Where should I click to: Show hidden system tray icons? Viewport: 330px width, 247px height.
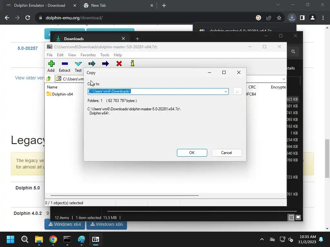[262, 239]
